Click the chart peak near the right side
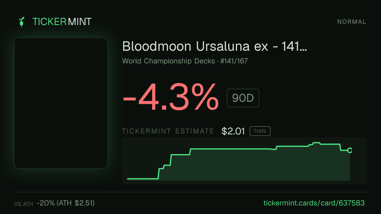 [x=316, y=143]
